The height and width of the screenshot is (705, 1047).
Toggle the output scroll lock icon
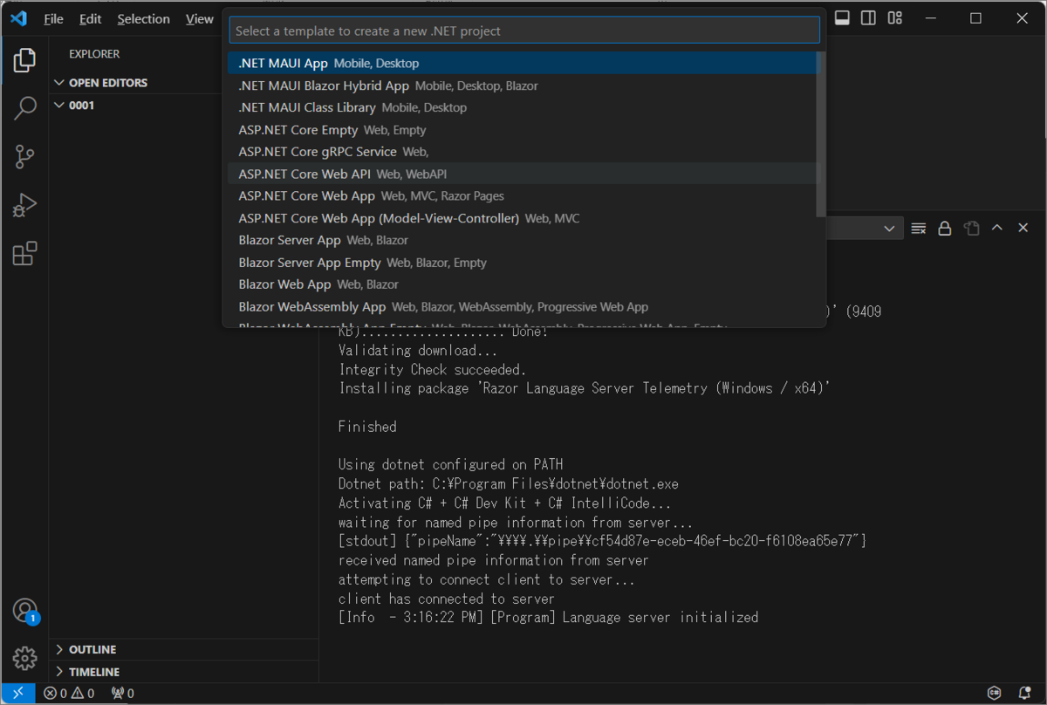point(944,228)
